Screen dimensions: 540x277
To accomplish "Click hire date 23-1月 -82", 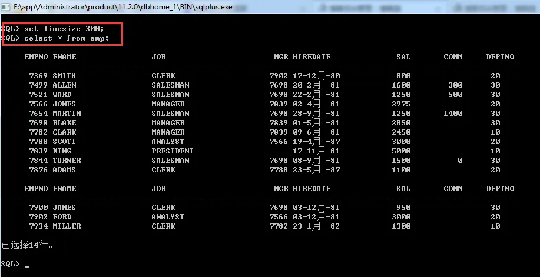I will tap(316, 226).
